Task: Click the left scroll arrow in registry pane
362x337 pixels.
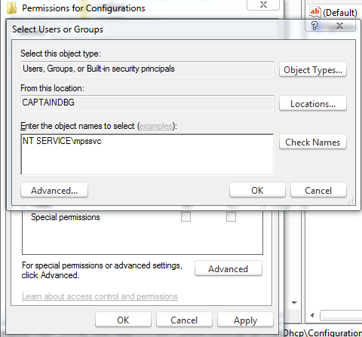Action: tap(312, 315)
